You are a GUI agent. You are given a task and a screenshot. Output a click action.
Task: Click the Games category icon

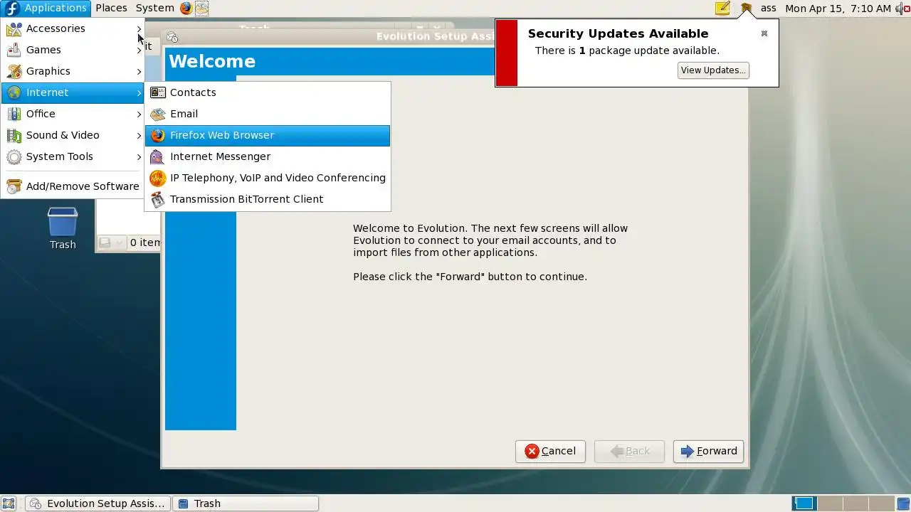click(x=14, y=50)
